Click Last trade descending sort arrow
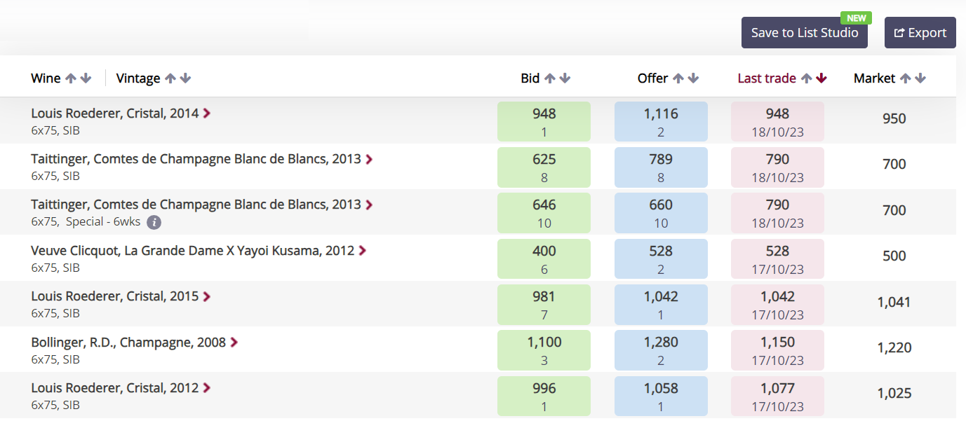This screenshot has height=421, width=966. 821,78
